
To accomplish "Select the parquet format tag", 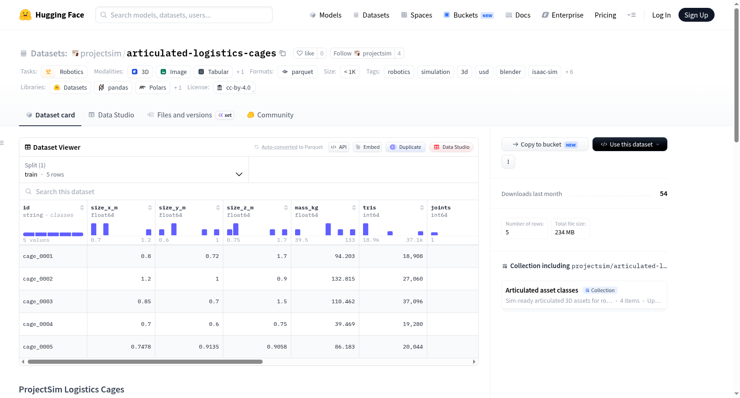I will (298, 72).
